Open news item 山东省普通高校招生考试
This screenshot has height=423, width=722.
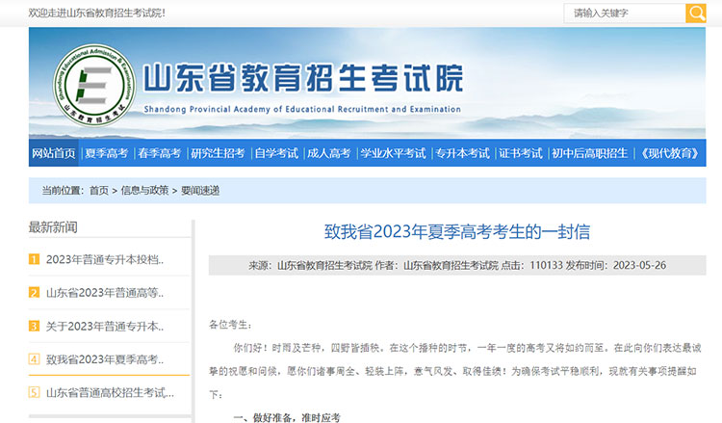(110, 392)
